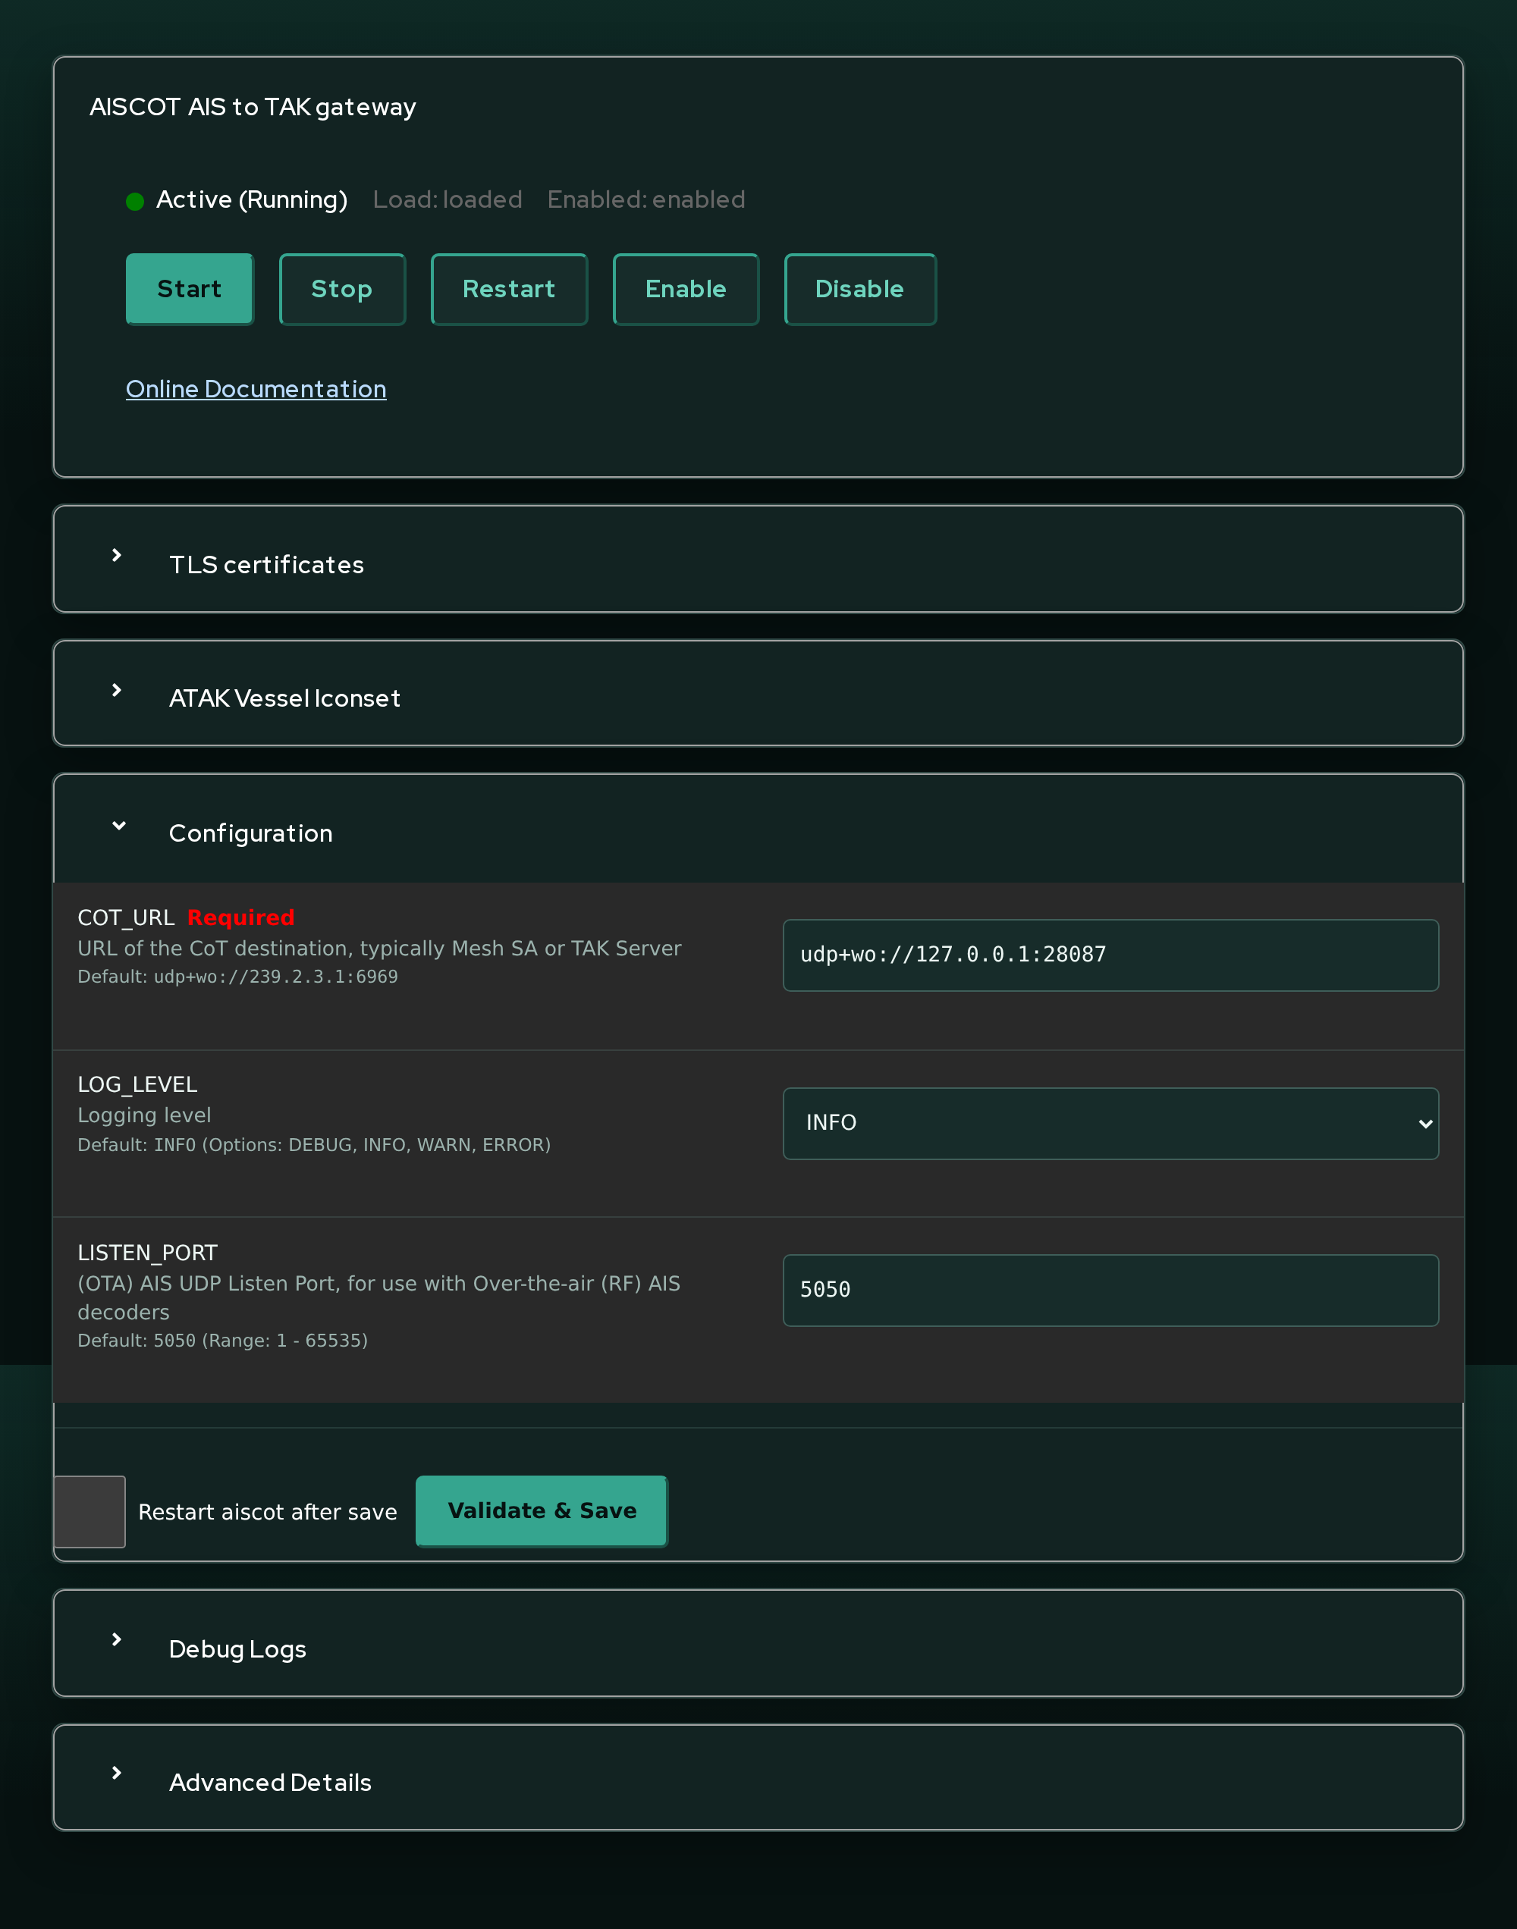Click the LISTEN_PORT input field
The width and height of the screenshot is (1517, 1929).
tap(1110, 1291)
